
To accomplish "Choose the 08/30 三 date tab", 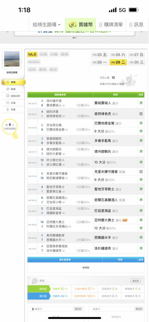I will coord(137,62).
